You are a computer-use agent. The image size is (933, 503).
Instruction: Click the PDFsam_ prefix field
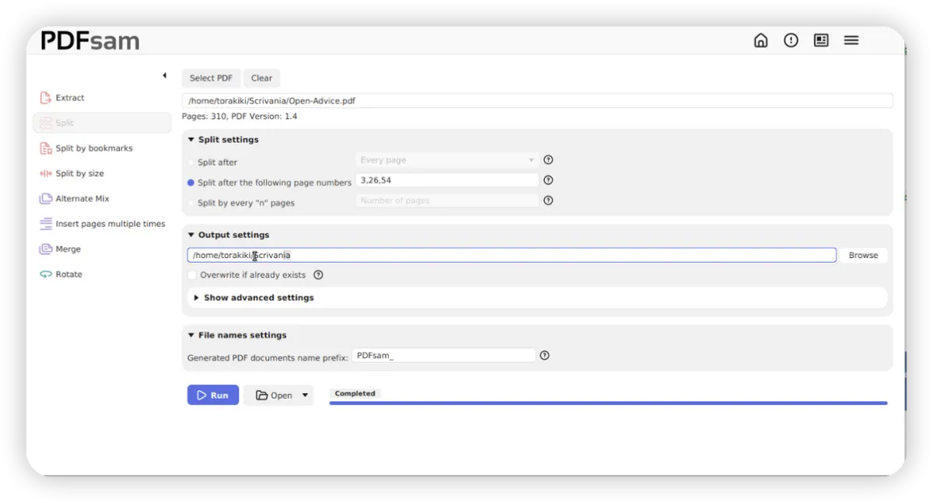click(444, 355)
